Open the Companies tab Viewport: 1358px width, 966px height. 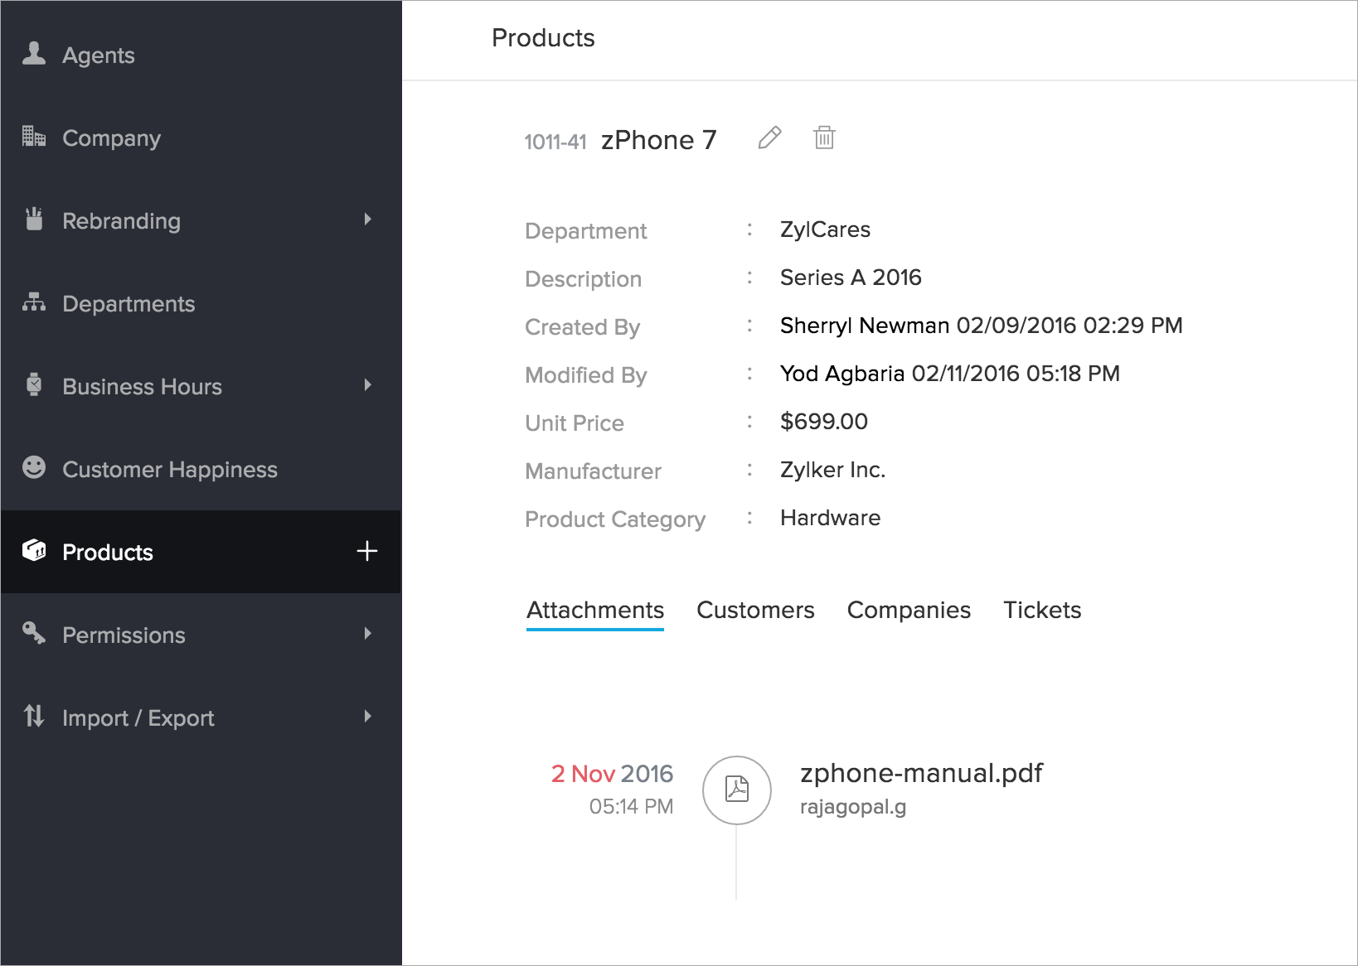tap(909, 611)
